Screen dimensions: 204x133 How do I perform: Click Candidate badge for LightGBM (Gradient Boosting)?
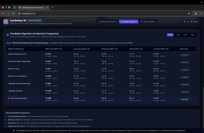coord(185,85)
